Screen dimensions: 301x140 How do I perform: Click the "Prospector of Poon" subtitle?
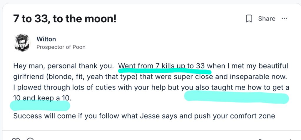(x=61, y=47)
